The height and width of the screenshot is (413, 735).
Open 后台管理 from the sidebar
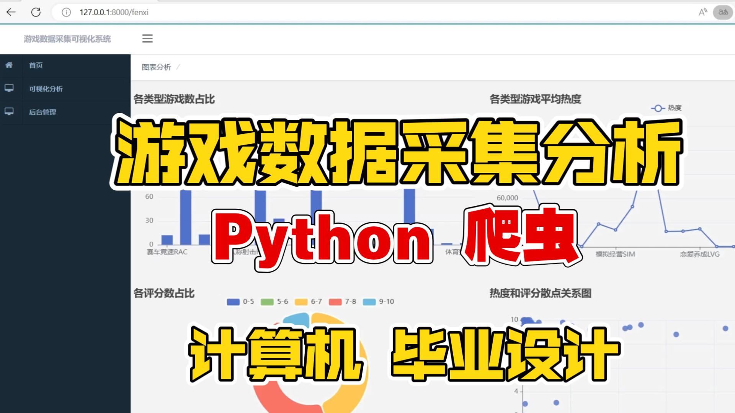(x=42, y=112)
